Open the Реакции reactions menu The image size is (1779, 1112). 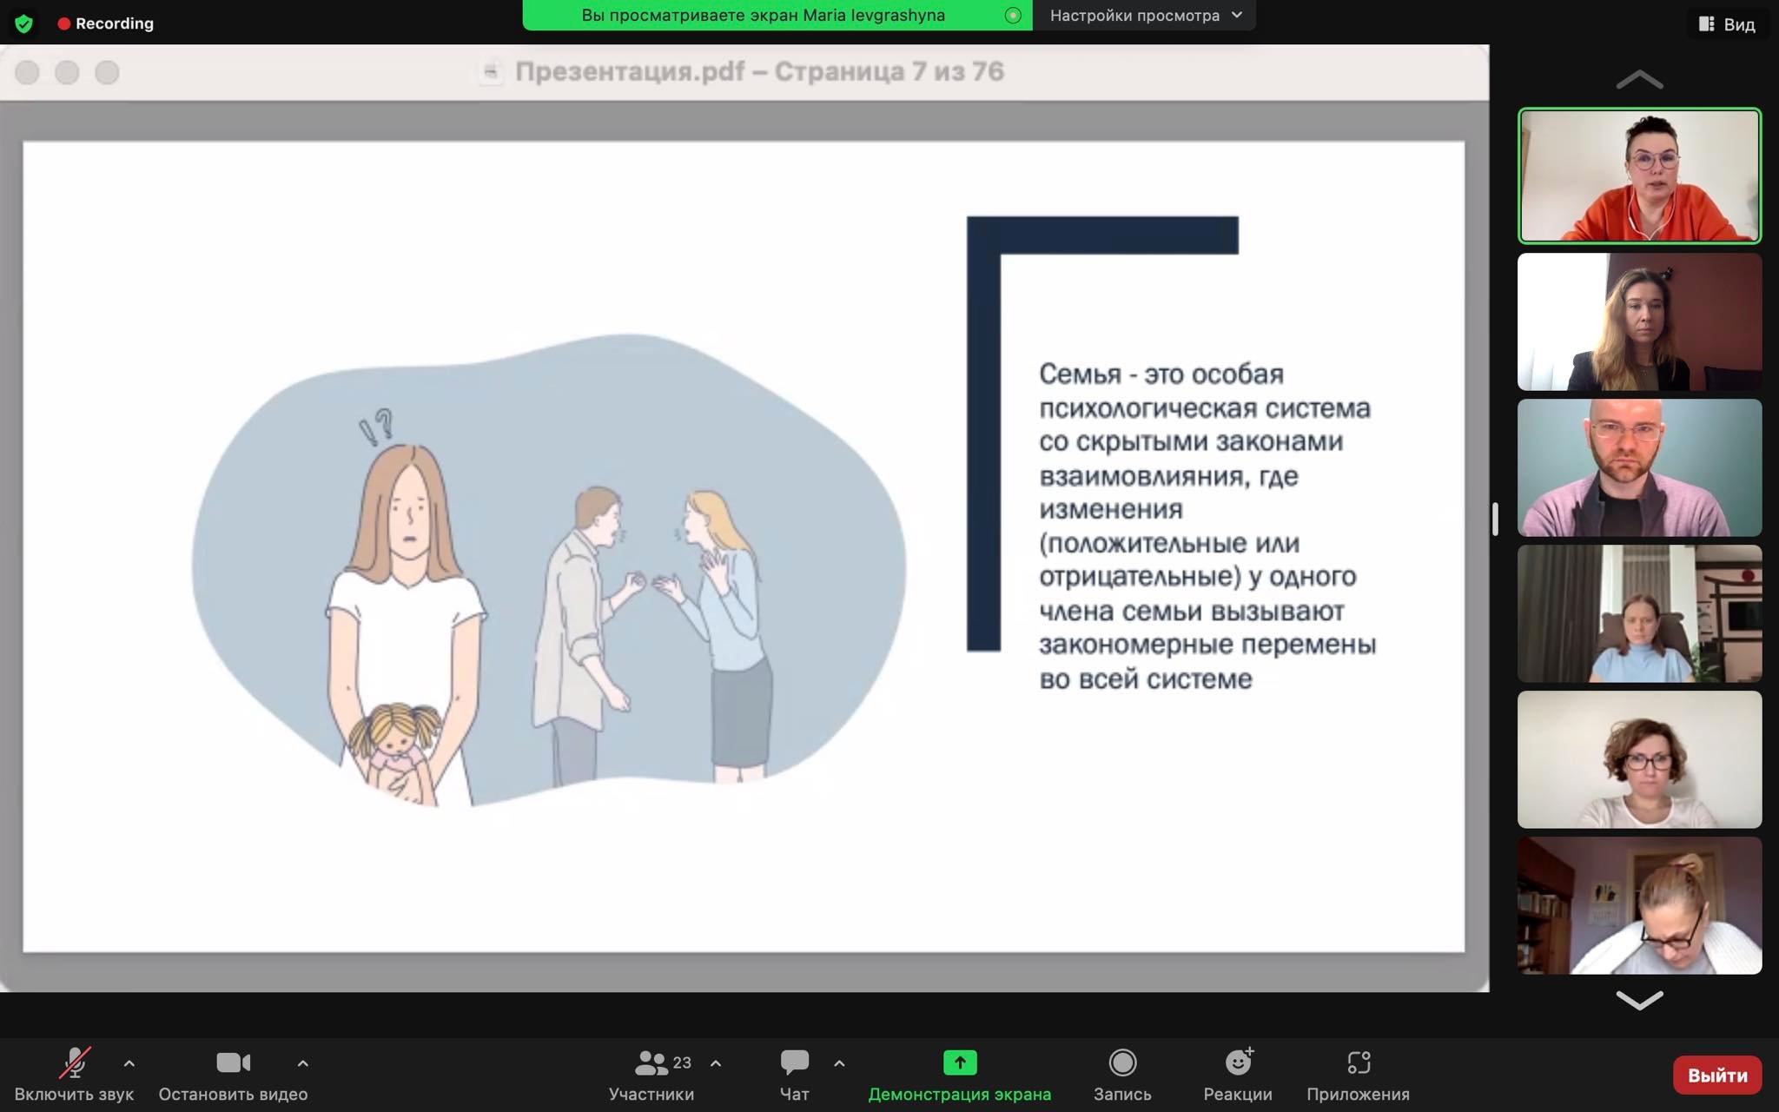coord(1238,1063)
